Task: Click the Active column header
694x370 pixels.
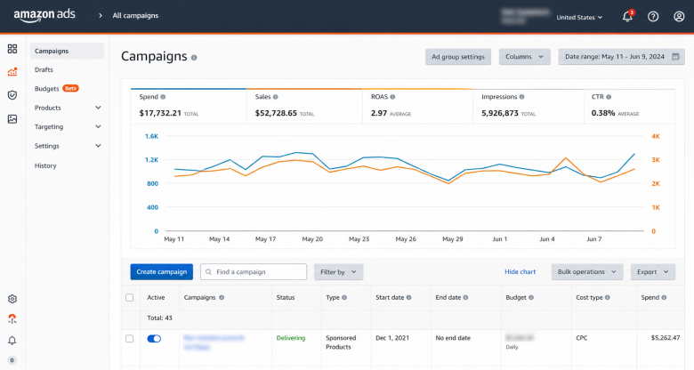Action: (x=156, y=297)
